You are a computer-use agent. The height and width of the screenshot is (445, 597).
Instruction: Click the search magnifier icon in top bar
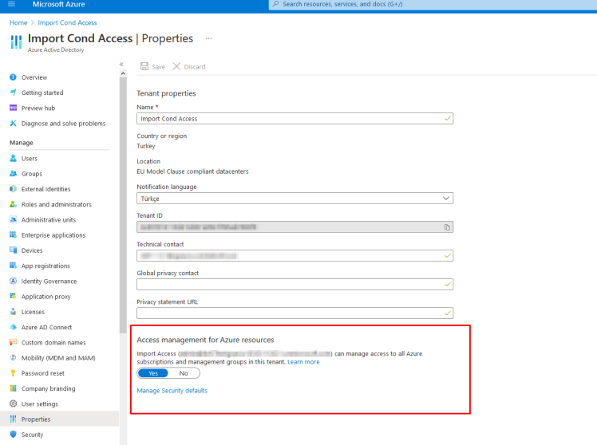coord(275,4)
